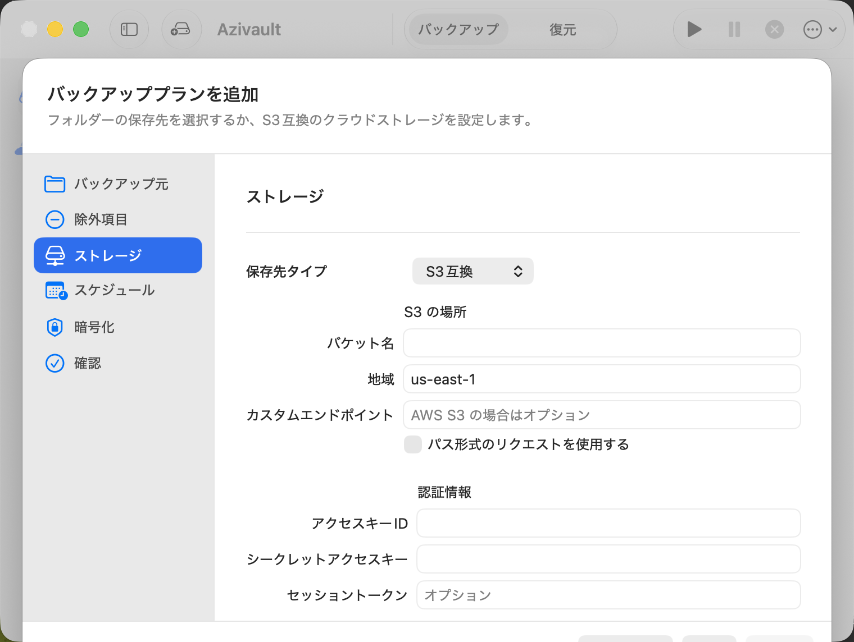Click the minus circle icon beside 除外項目
Screen dimensions: 854x642
(x=54, y=219)
